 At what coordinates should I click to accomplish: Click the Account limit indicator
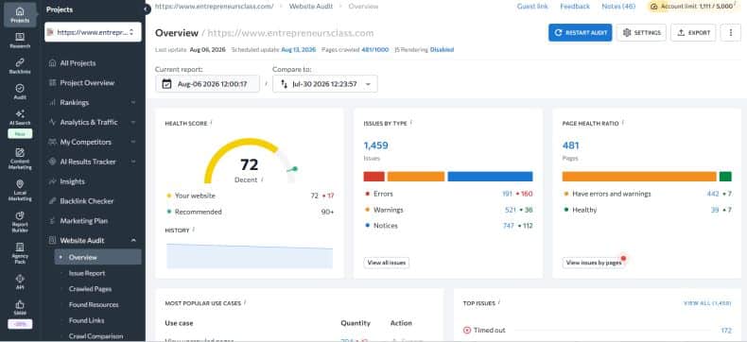click(694, 7)
